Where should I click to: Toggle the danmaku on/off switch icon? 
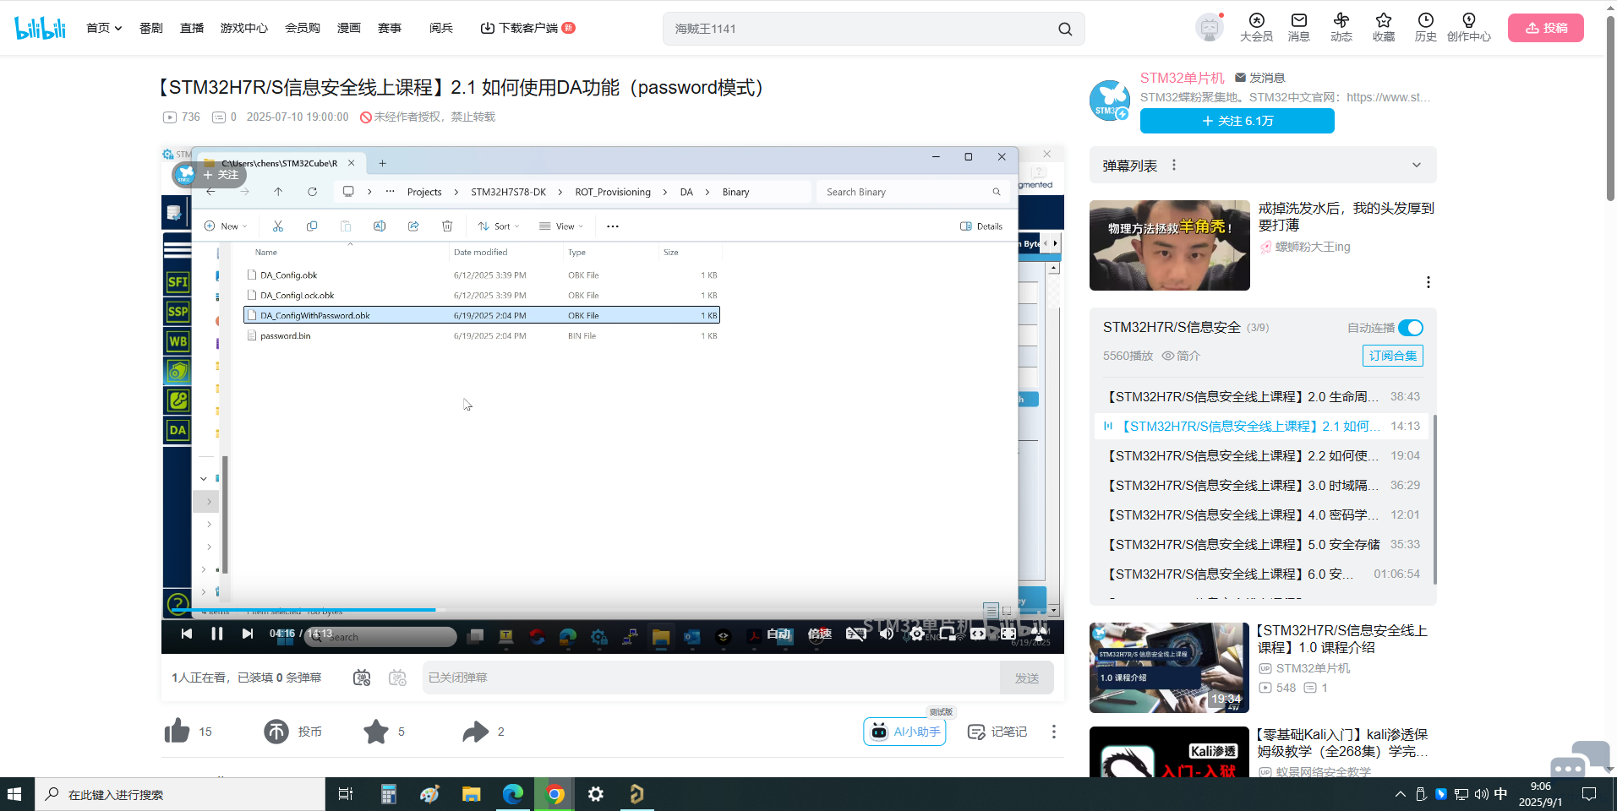pyautogui.click(x=362, y=678)
